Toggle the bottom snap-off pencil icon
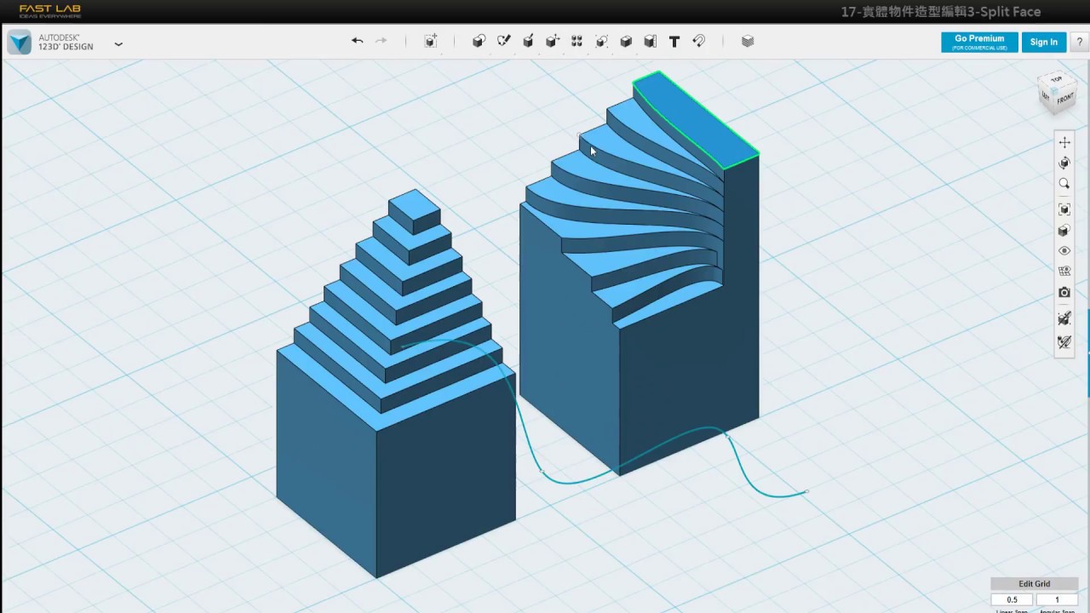1090x613 pixels. (x=1064, y=342)
